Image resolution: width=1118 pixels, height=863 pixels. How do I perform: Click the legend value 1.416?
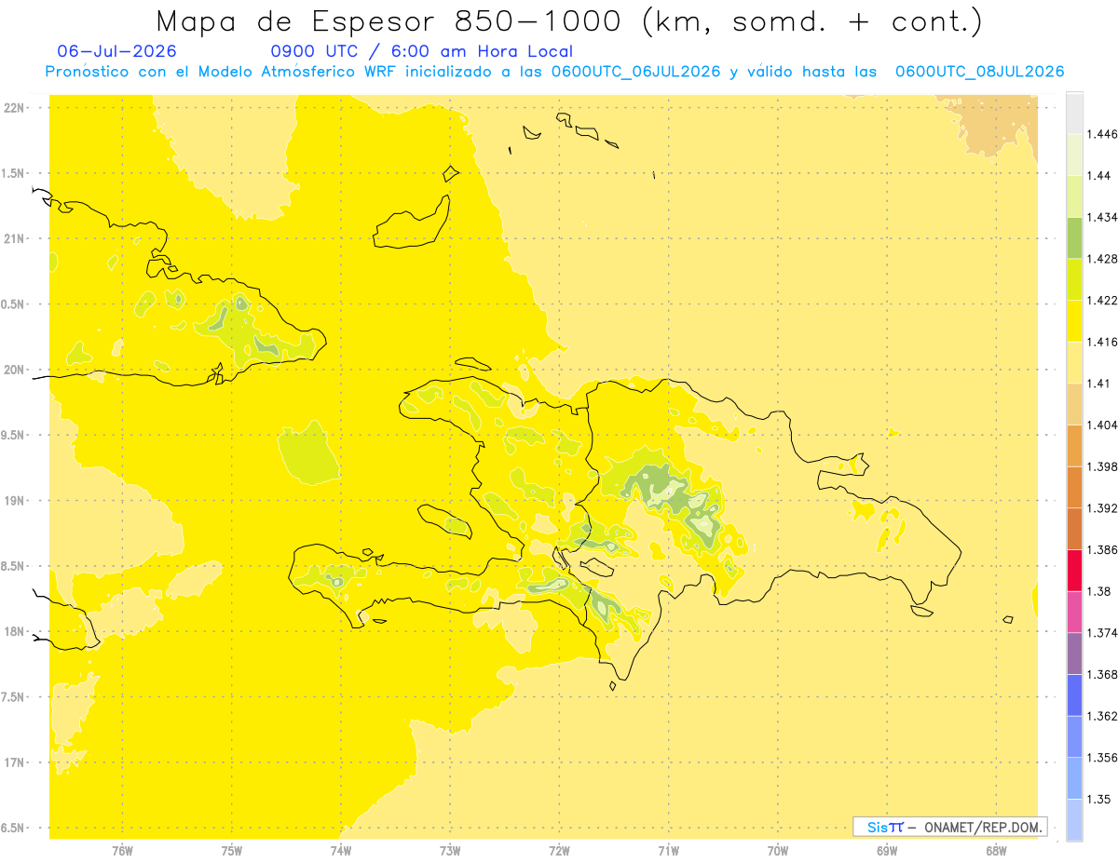click(1102, 343)
